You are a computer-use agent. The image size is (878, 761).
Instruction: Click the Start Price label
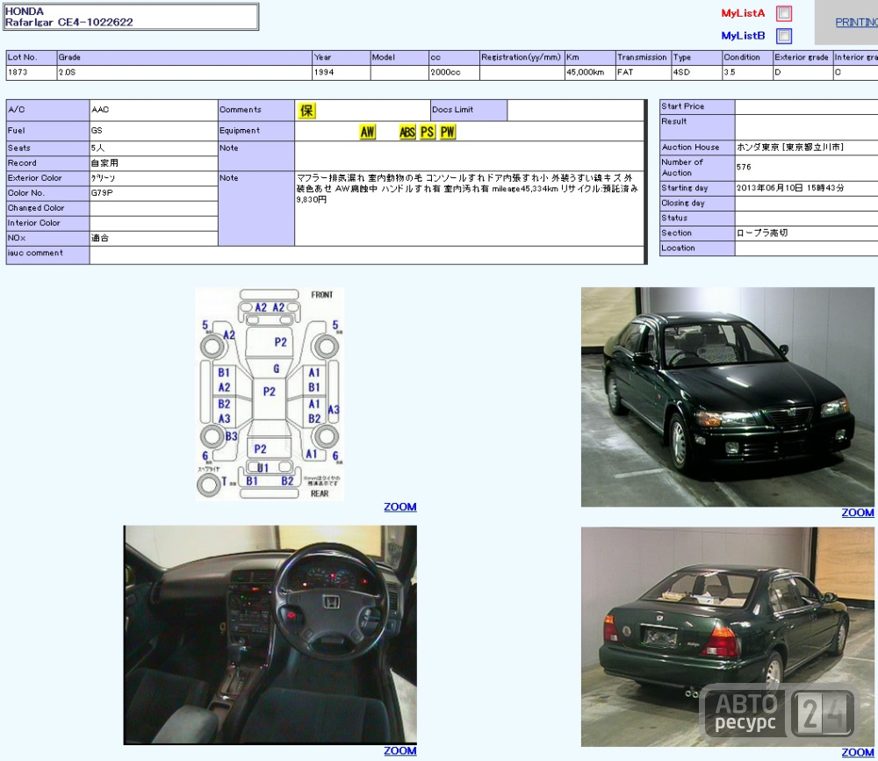click(682, 106)
